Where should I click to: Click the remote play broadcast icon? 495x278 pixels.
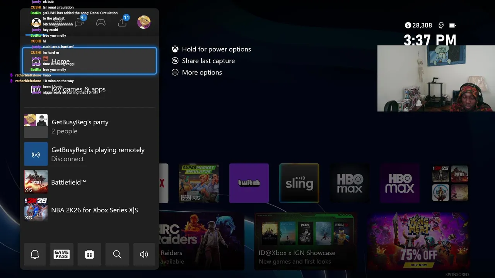click(36, 154)
